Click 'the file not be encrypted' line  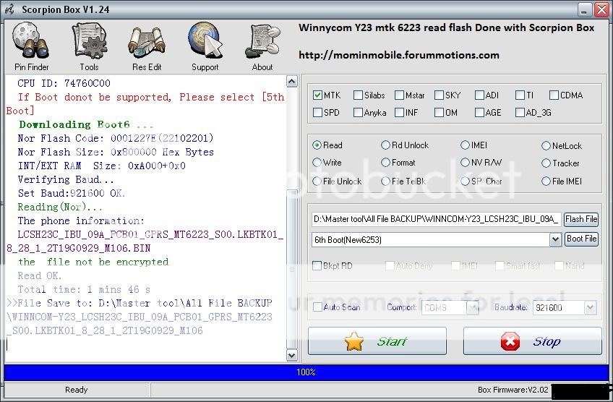pyautogui.click(x=93, y=262)
